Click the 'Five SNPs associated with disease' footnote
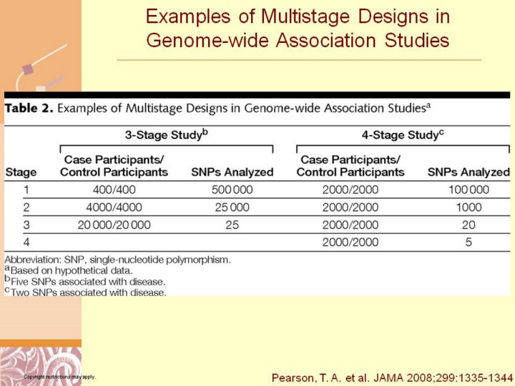Image resolution: width=515 pixels, height=386 pixels. pyautogui.click(x=84, y=281)
